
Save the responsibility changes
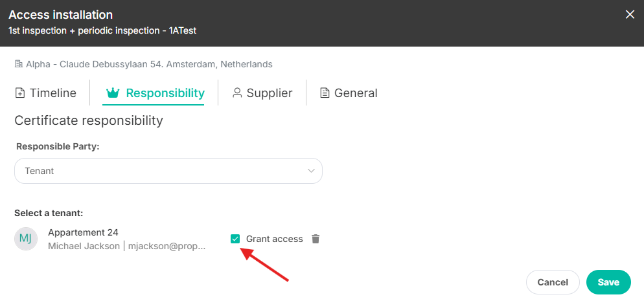[x=608, y=282]
